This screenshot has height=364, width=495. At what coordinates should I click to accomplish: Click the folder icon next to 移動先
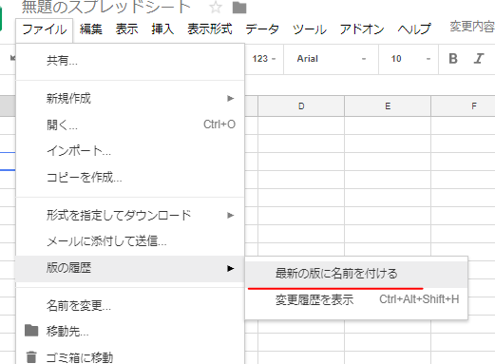[x=31, y=331]
